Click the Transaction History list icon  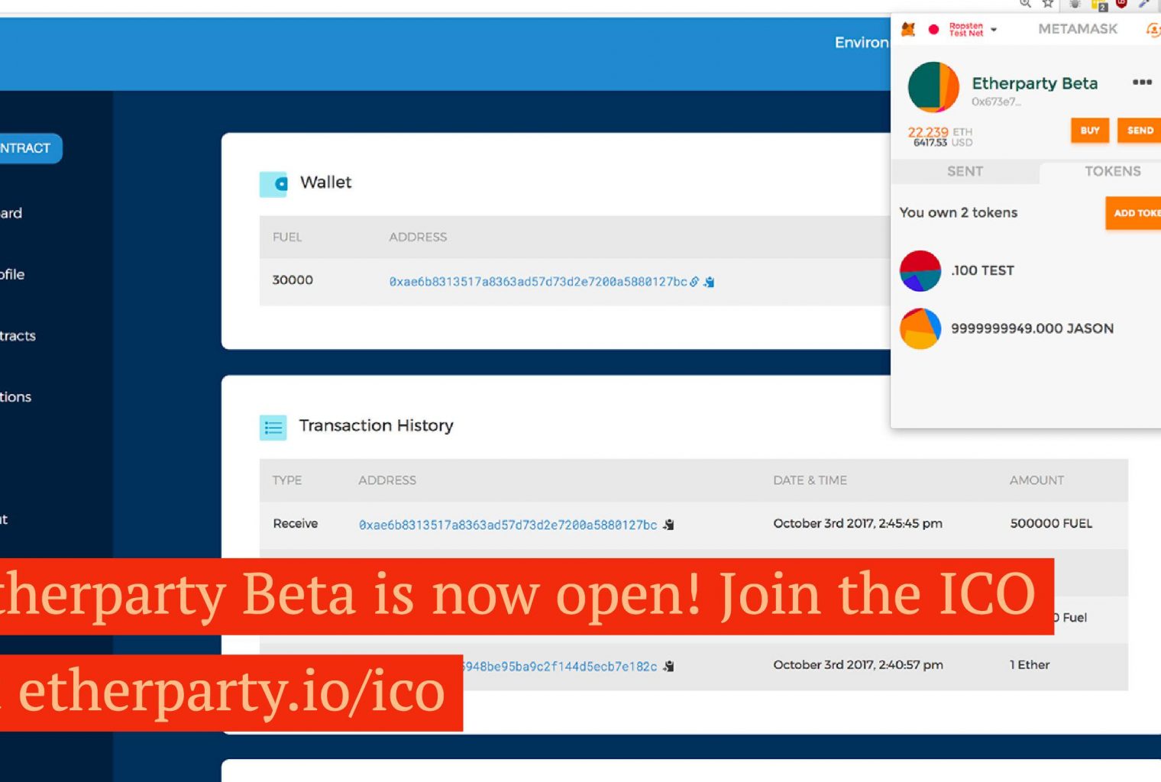[x=273, y=428]
